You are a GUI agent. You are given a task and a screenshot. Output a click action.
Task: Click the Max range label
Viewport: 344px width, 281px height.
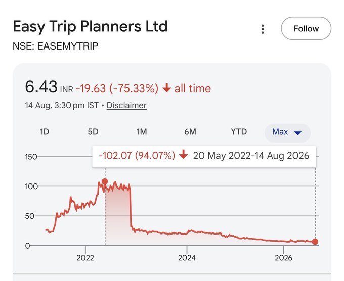tap(280, 132)
